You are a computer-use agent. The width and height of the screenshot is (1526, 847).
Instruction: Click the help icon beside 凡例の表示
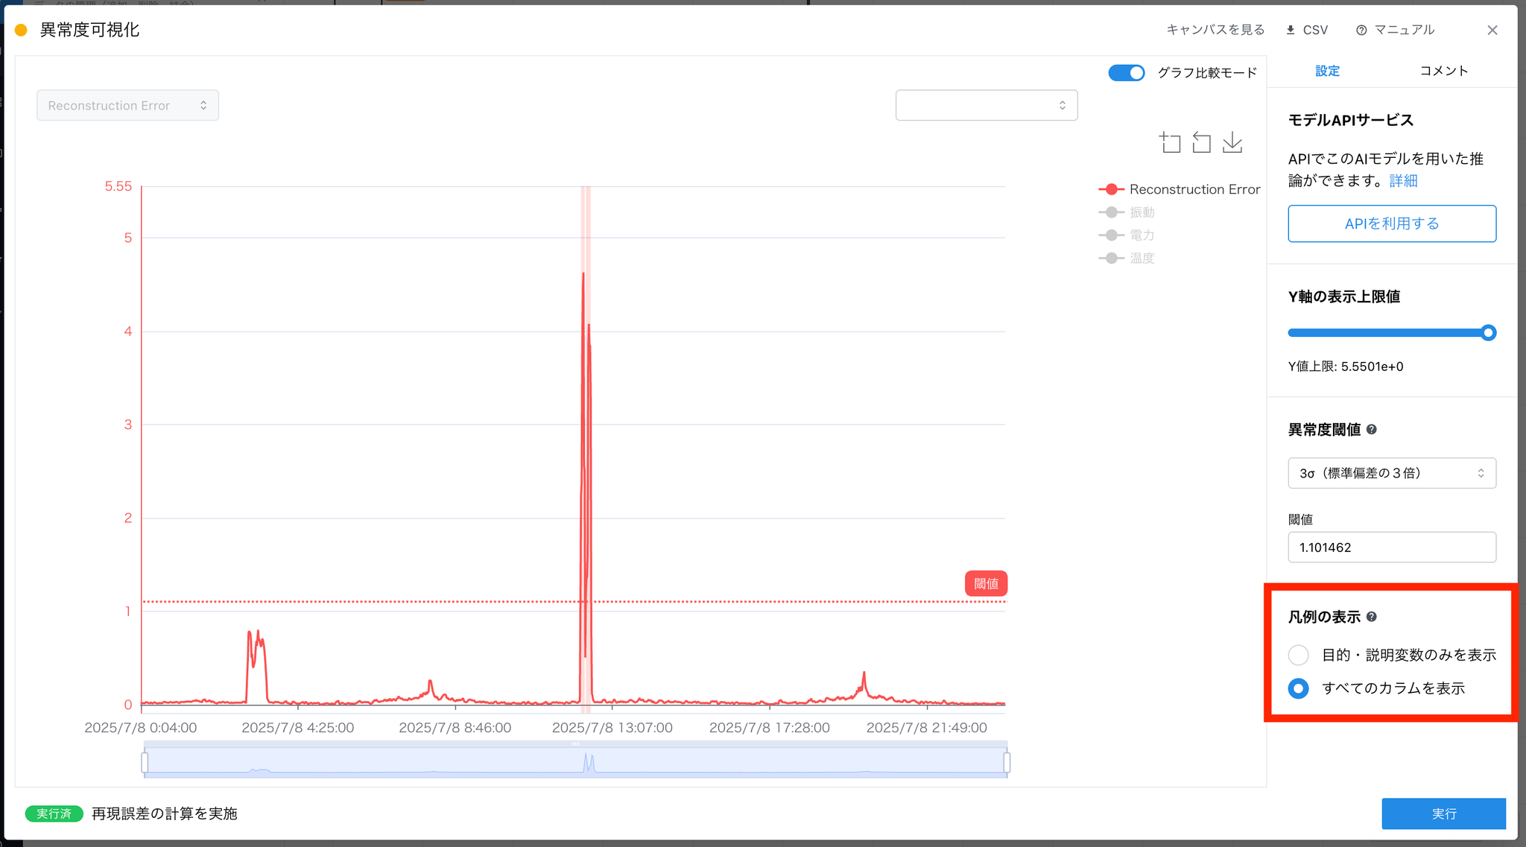tap(1372, 617)
